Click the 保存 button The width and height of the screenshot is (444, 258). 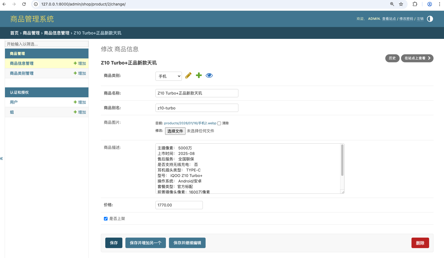[114, 243]
